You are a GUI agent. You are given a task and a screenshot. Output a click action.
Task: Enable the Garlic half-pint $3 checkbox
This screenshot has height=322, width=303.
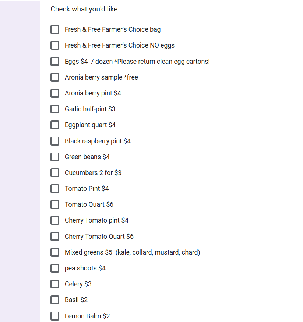point(55,109)
